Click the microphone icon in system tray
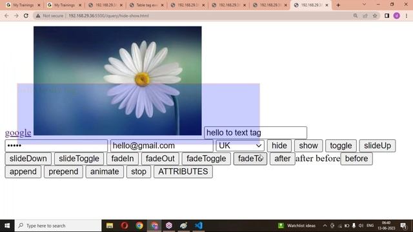Screen dimensions: 413x232 [x=354, y=226]
